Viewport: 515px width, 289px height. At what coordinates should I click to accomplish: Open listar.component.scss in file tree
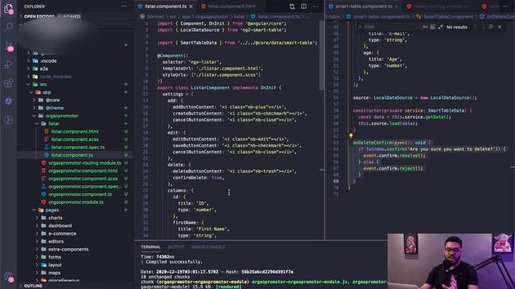click(x=75, y=140)
